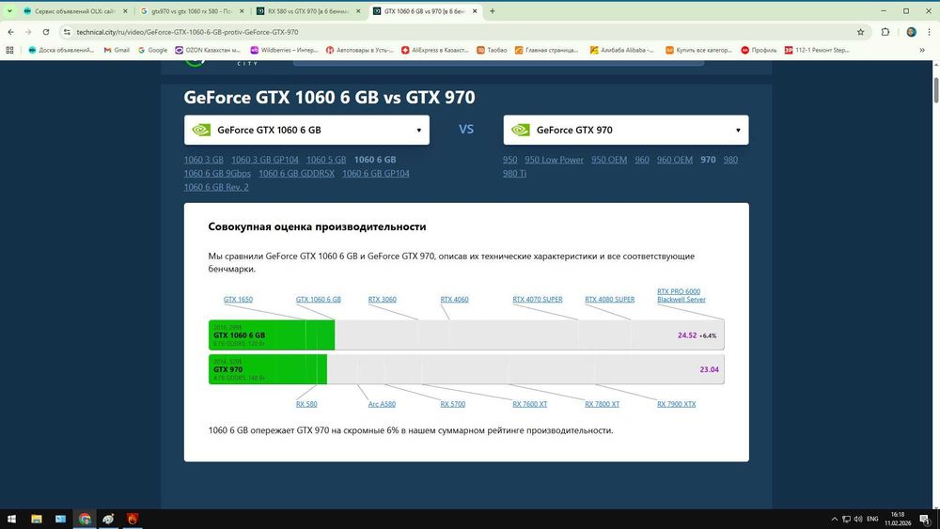Screen dimensions: 940x529
Task: Open the OZON Казахстан bookmark
Action: click(208, 51)
